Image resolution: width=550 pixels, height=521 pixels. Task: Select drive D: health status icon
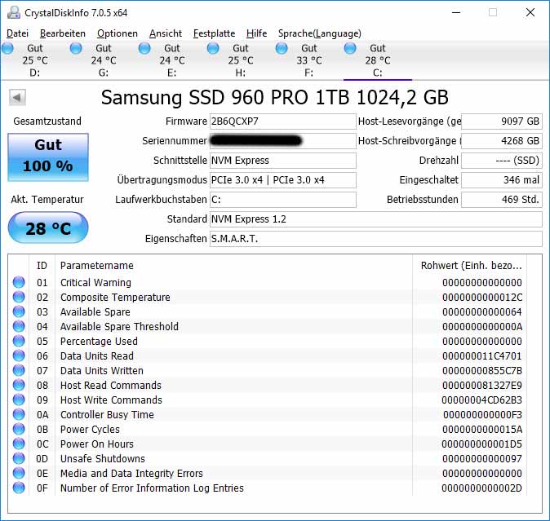click(7, 48)
